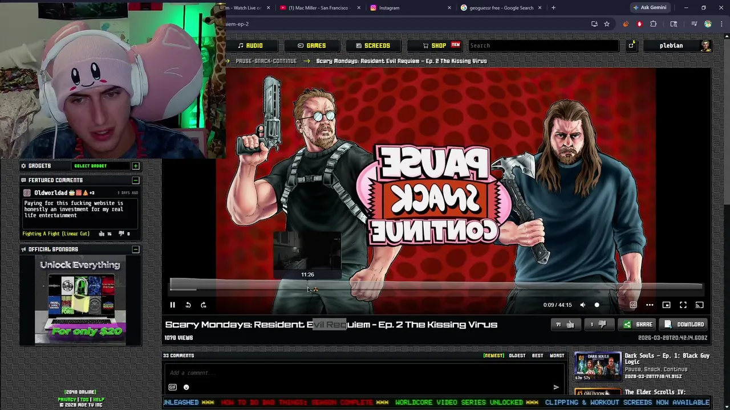The width and height of the screenshot is (730, 410).
Task: Open the Audio menu
Action: (x=250, y=46)
